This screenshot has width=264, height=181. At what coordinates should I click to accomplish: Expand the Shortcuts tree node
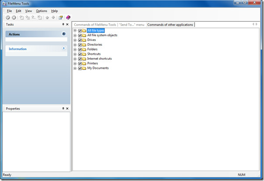(x=75, y=54)
